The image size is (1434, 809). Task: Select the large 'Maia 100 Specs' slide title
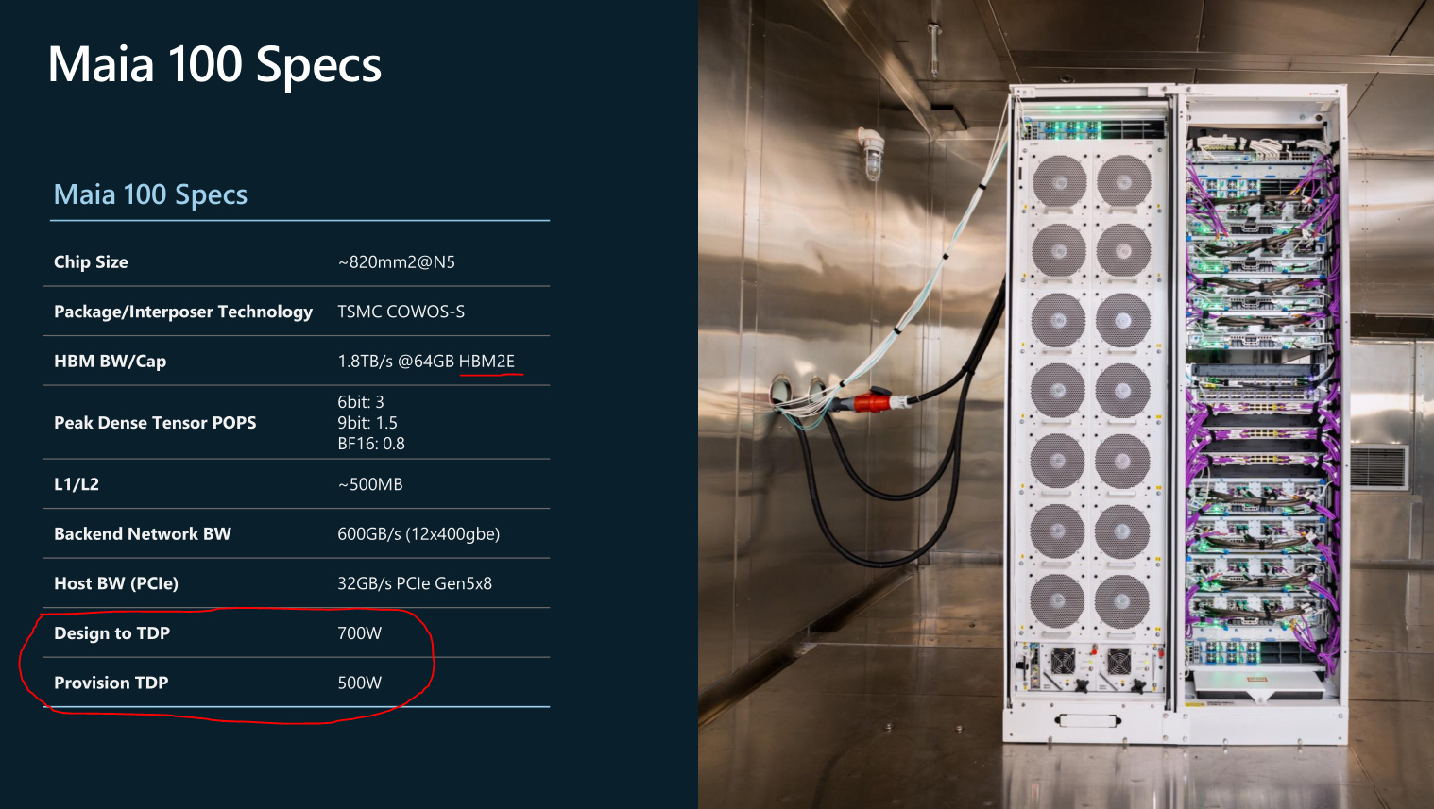214,65
